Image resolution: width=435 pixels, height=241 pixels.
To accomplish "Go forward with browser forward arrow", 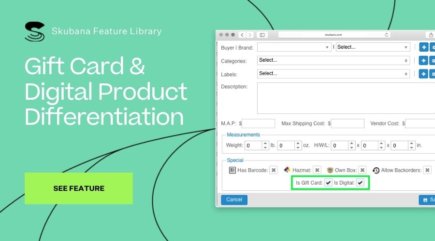I will coord(250,35).
